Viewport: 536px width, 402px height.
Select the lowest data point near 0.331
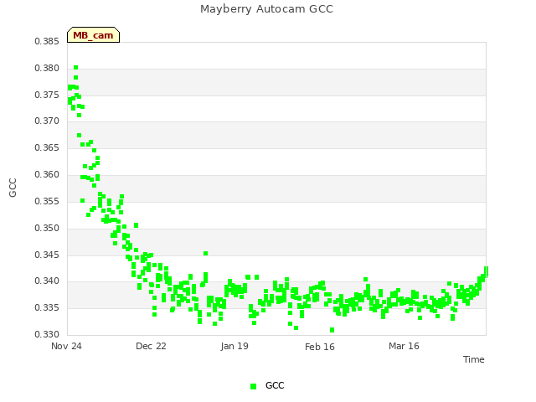coord(332,330)
